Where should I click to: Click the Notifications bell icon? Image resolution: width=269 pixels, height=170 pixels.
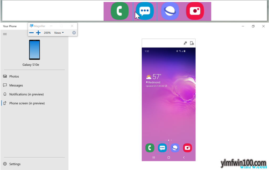tap(5, 94)
